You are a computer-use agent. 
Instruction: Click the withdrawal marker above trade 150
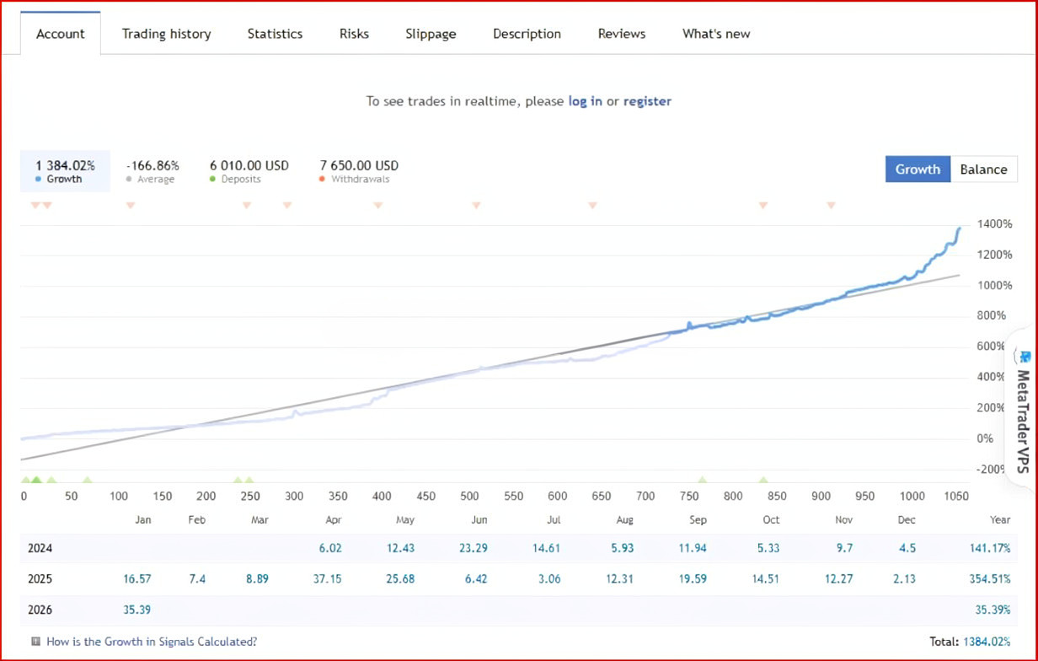(x=130, y=205)
